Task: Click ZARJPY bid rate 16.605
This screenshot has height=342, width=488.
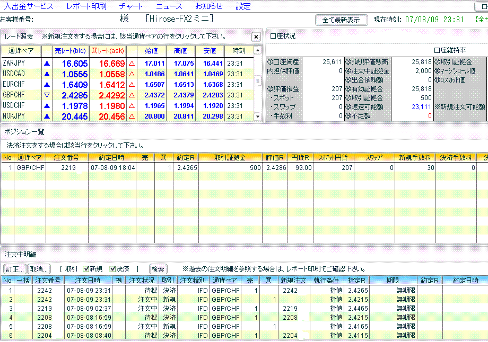Action: (x=75, y=64)
